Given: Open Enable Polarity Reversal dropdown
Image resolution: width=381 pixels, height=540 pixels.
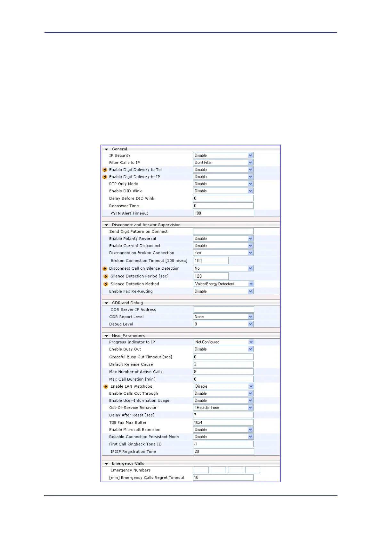Looking at the screenshot, I should point(223,239).
